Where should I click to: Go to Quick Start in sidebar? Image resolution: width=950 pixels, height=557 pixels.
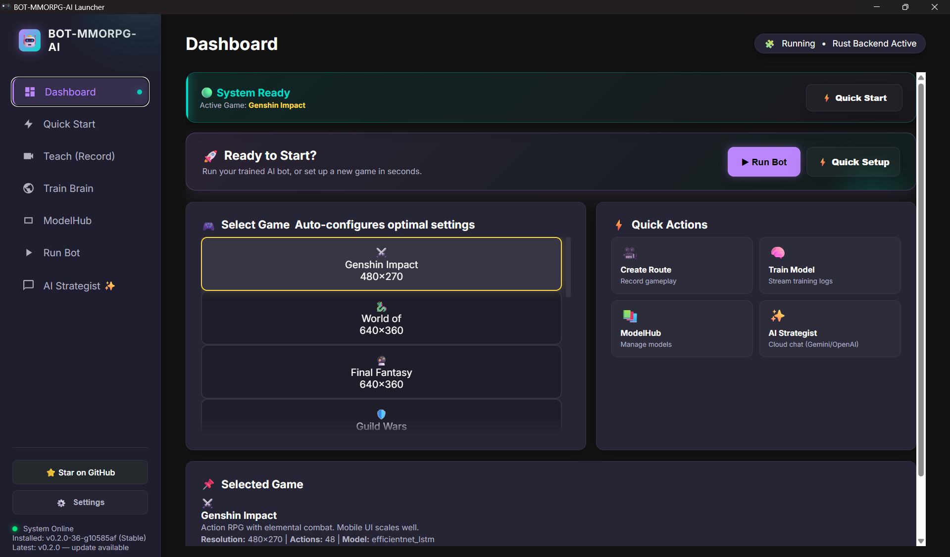80,124
